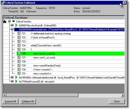
Task: Click the source line icon for line 729
Action: point(19,65)
